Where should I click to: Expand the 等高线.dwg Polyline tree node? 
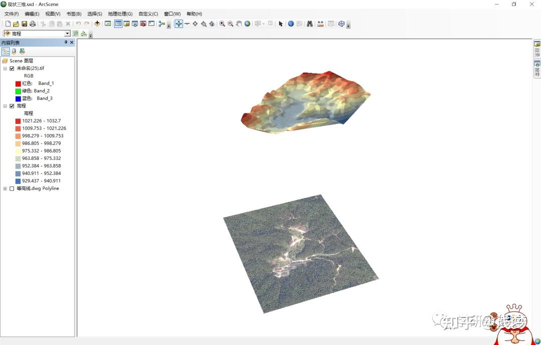(5, 188)
